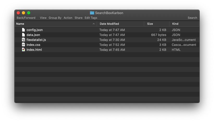Image resolution: width=214 pixels, height=122 pixels.
Task: Click the SearchBoxKarbon folder icon in title bar
Action: click(x=92, y=13)
